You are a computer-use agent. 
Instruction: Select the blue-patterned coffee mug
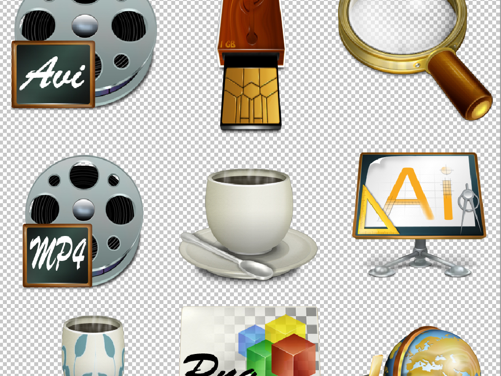pos(93,348)
